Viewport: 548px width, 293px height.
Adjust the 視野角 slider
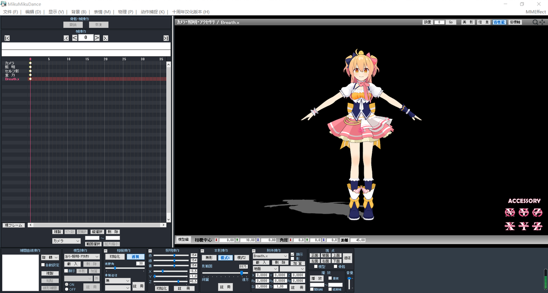[x=125, y=268]
